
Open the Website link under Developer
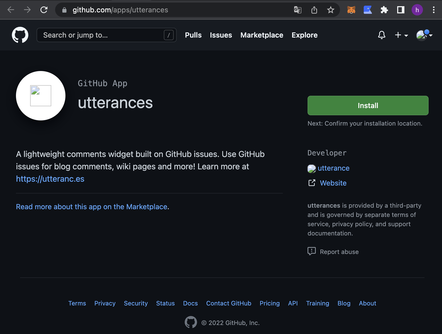coord(333,183)
